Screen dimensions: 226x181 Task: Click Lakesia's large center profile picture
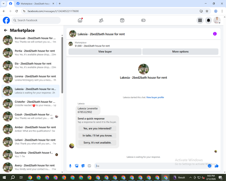tap(143, 69)
